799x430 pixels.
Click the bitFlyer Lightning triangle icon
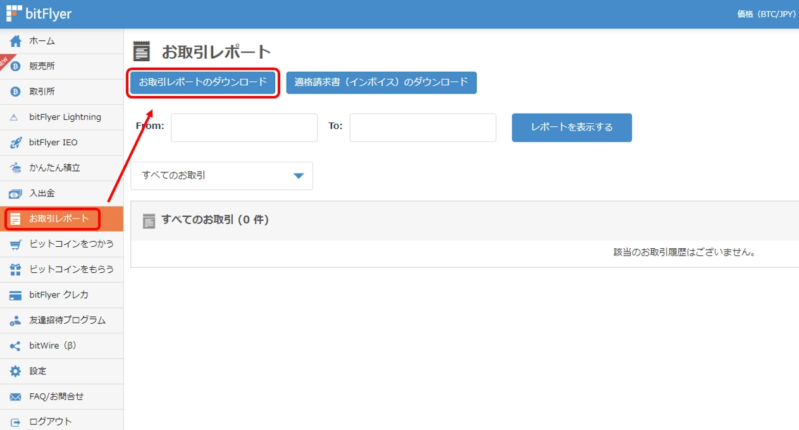(15, 117)
